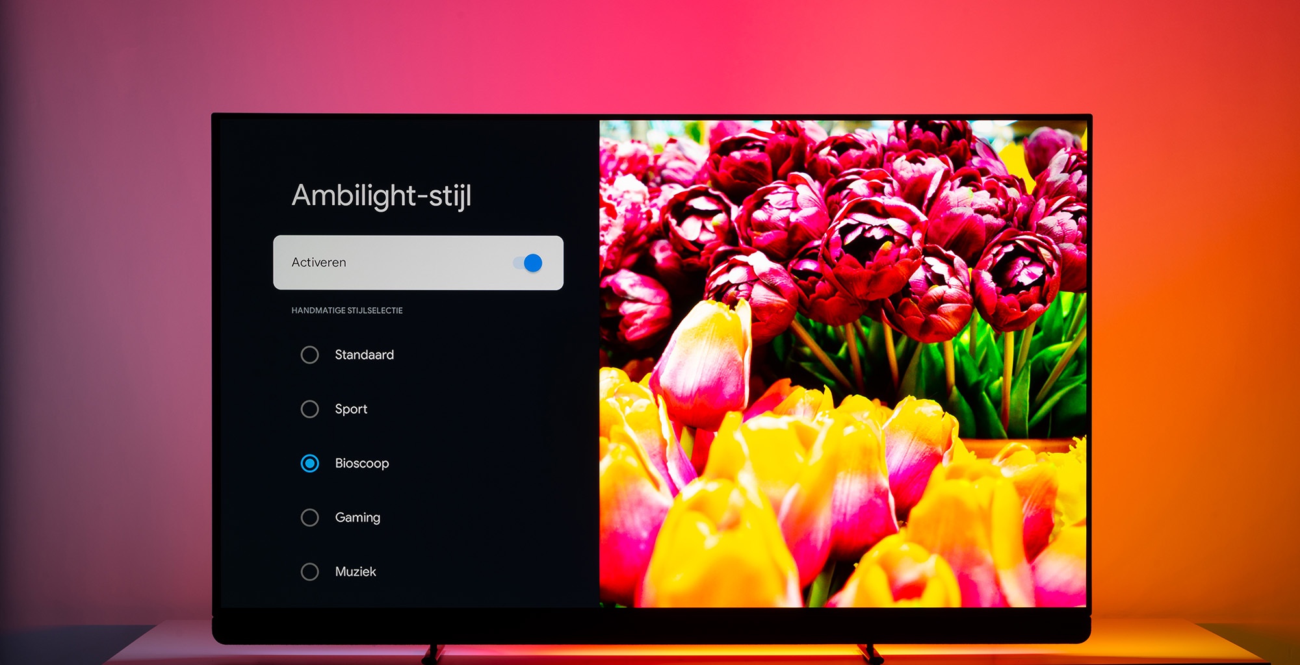The width and height of the screenshot is (1300, 665).
Task: Click the HANDMATIGE STIJLSELECTIE section header
Action: pyautogui.click(x=347, y=310)
